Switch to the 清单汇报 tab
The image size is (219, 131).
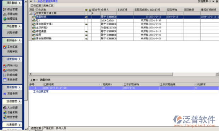[x=48, y=6]
